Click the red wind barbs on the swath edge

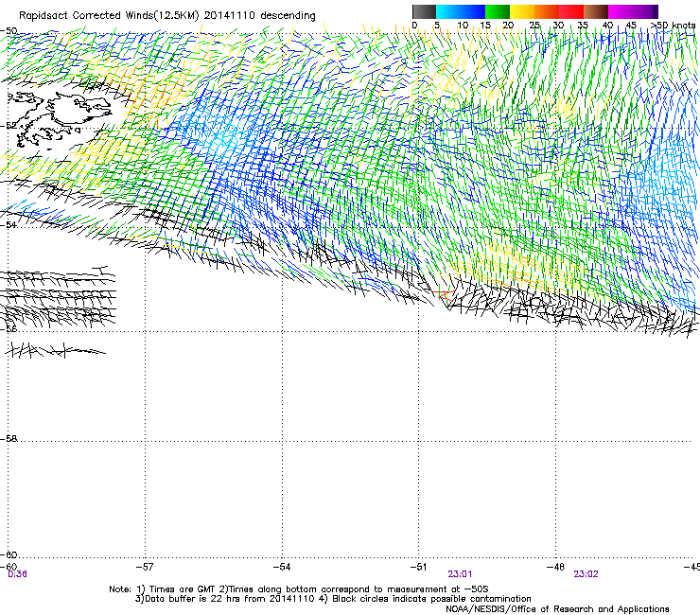click(x=445, y=295)
